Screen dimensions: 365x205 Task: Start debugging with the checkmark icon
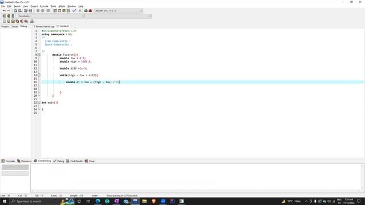74,11
